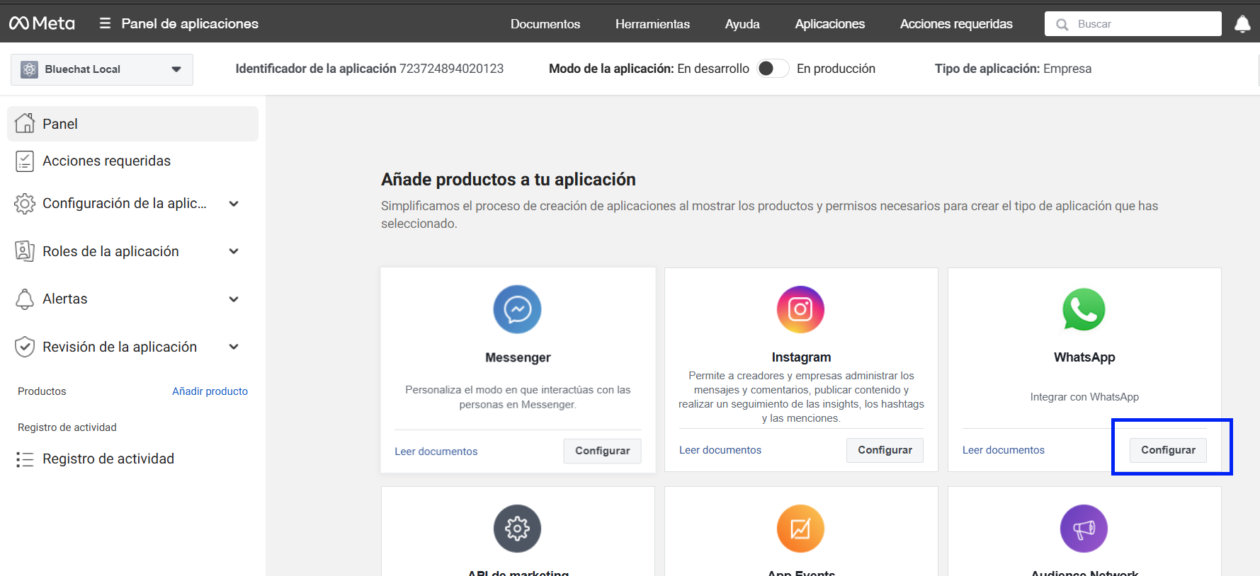Screen dimensions: 1260x576
Task: Click the App Events chart icon
Action: coord(800,529)
